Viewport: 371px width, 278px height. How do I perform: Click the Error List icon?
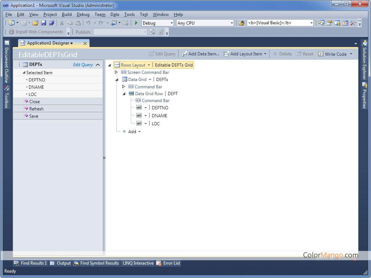point(159,263)
